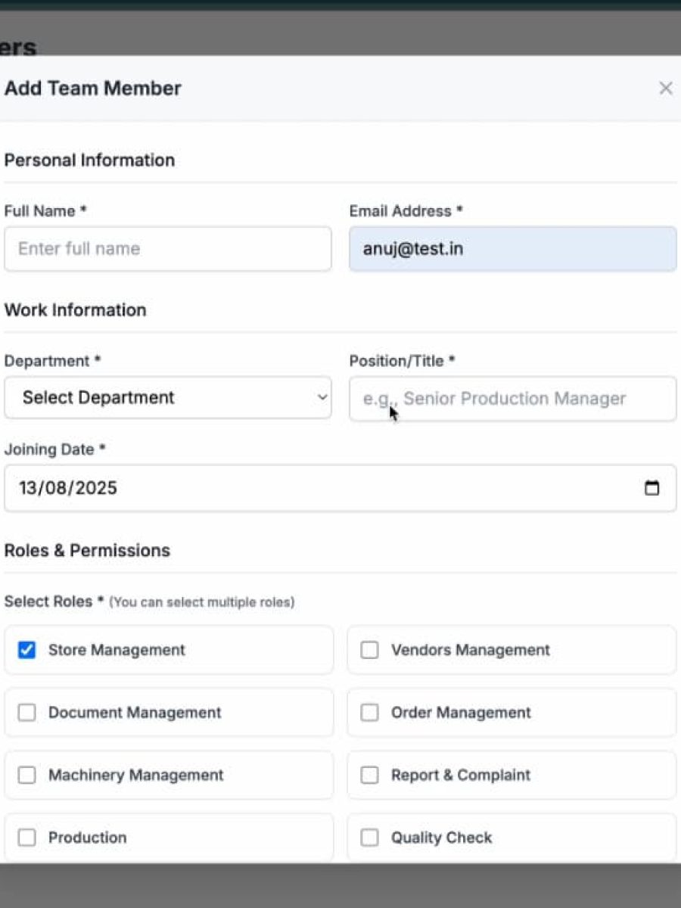Uncheck the Store Management role
Screen dimensions: 681x908
[x=26, y=650]
